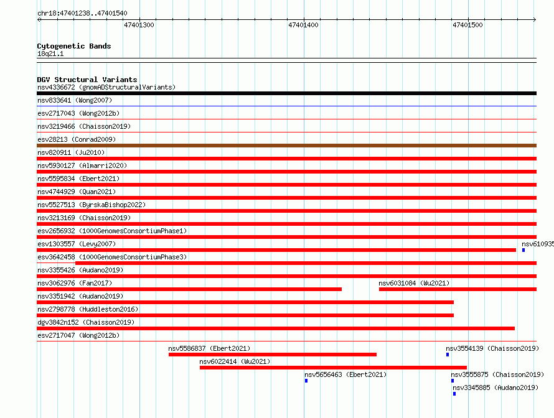Open the nsv3062976 (Fan2017) label
This screenshot has height=418, width=554.
(75, 283)
